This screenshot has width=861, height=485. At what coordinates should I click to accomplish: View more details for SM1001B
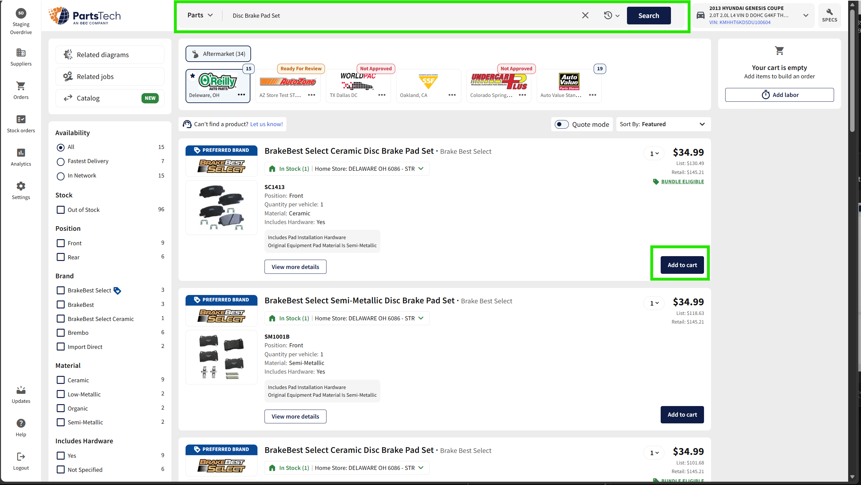pyautogui.click(x=295, y=417)
